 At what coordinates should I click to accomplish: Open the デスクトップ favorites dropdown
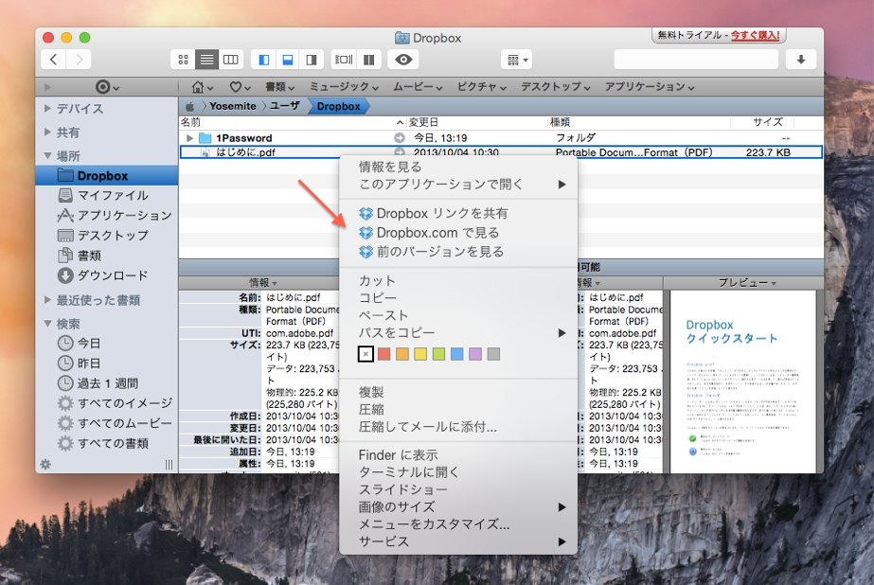(x=556, y=87)
